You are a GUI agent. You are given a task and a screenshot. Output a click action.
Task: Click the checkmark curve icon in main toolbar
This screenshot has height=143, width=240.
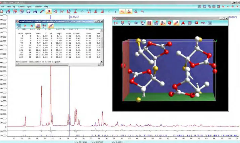[62, 11]
